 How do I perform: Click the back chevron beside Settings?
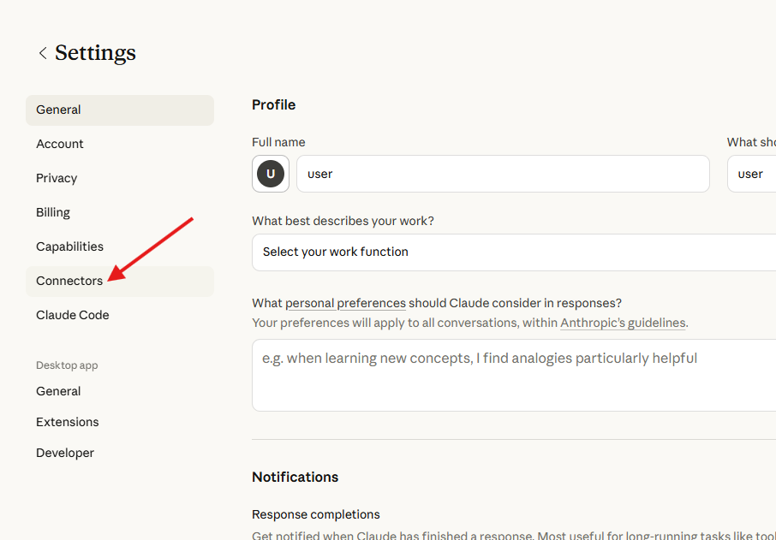(42, 52)
